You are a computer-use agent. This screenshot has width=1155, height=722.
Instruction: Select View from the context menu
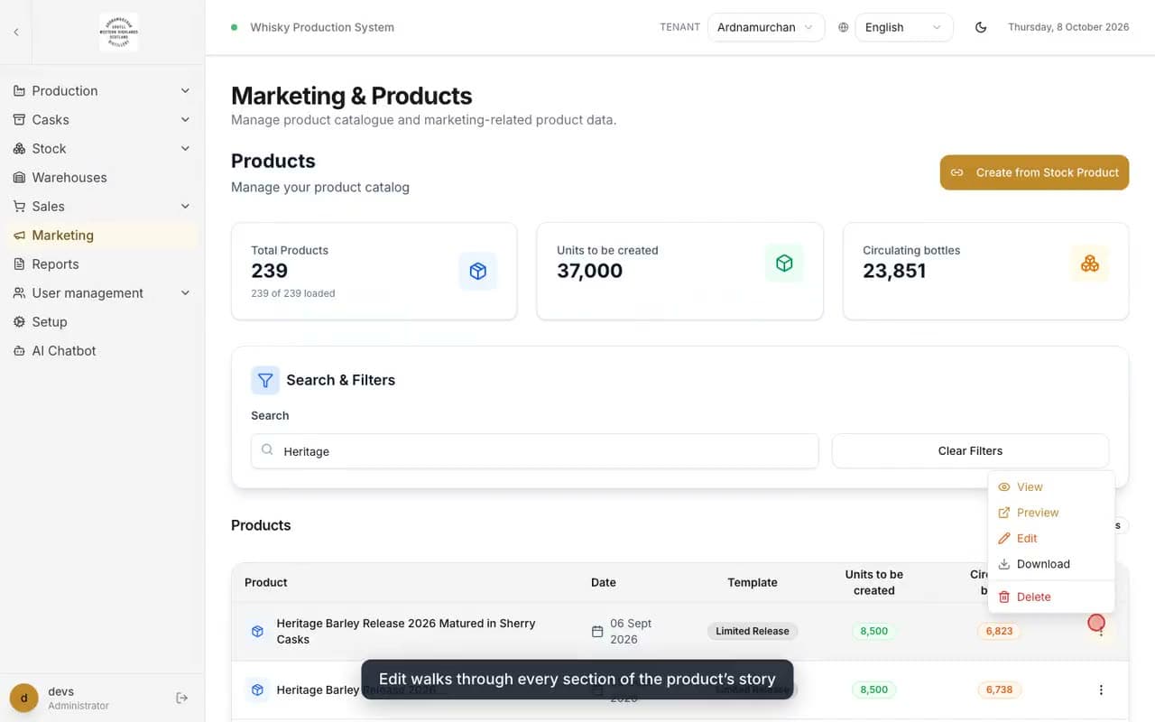pyautogui.click(x=1051, y=486)
